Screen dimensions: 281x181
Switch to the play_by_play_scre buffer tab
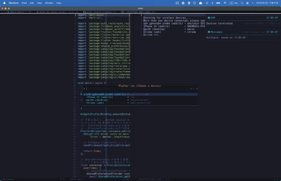pyautogui.click(x=52, y=12)
